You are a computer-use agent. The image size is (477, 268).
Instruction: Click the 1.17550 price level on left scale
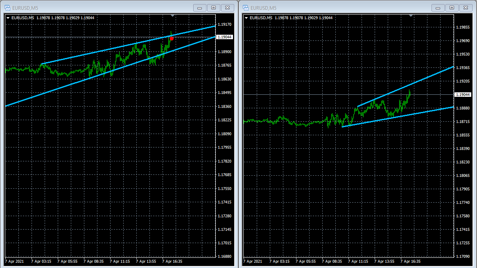224,188
